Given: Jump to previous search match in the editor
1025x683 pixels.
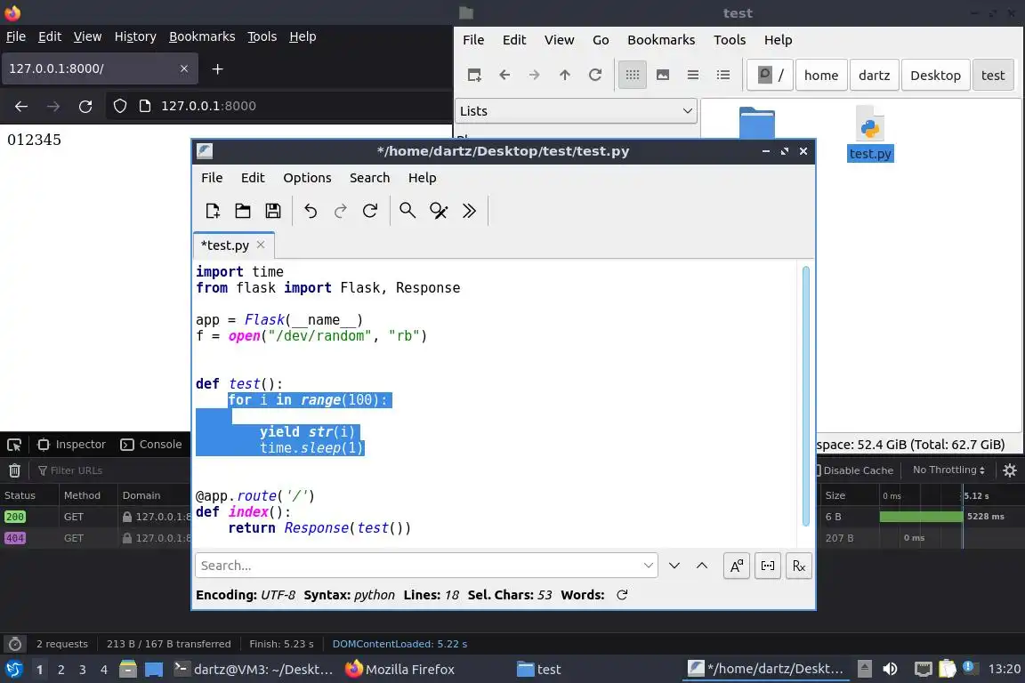Looking at the screenshot, I should tap(701, 566).
